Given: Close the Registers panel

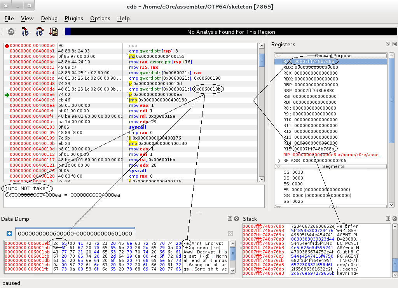Looking at the screenshot, I should click(x=395, y=44).
